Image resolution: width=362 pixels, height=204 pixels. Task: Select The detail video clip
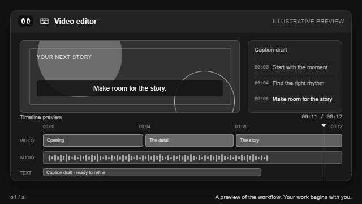pyautogui.click(x=189, y=141)
